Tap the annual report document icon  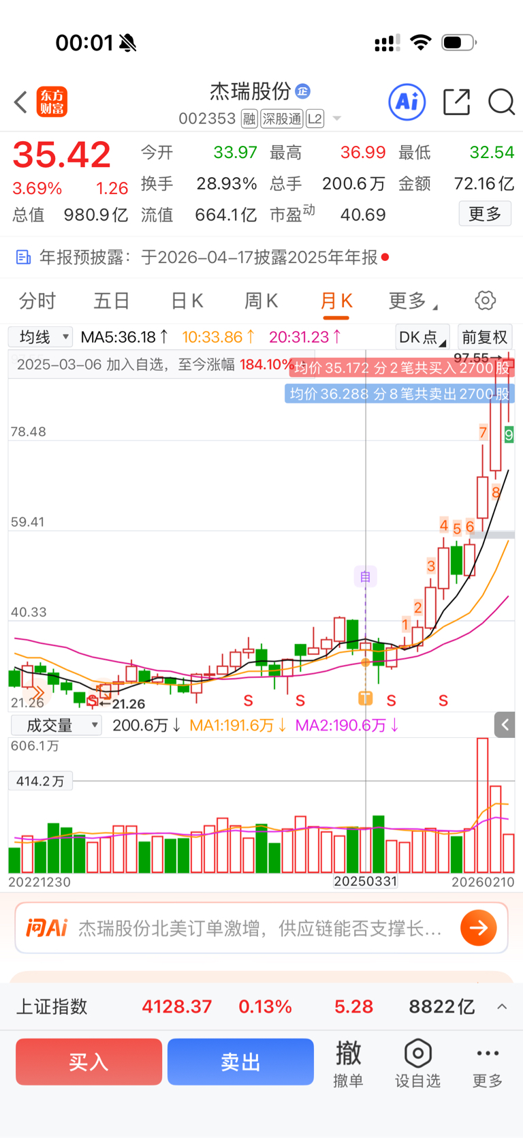(x=23, y=258)
